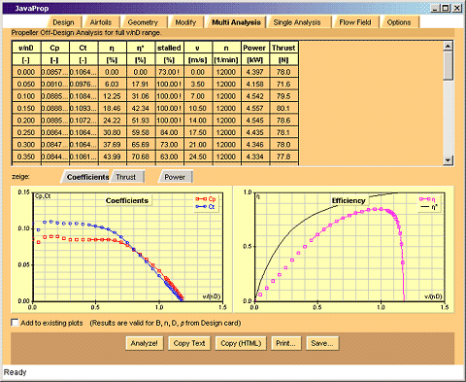Viewport: 466px width, 382px height.
Task: Select the v/nD column header
Action: (26, 48)
